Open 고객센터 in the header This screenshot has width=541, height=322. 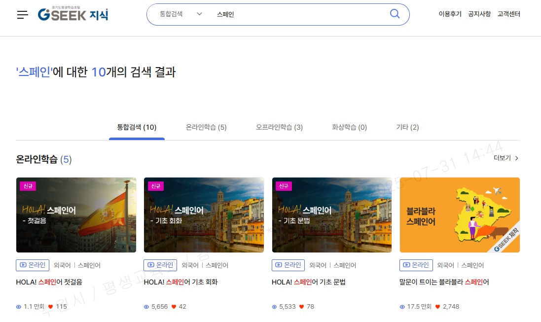508,14
